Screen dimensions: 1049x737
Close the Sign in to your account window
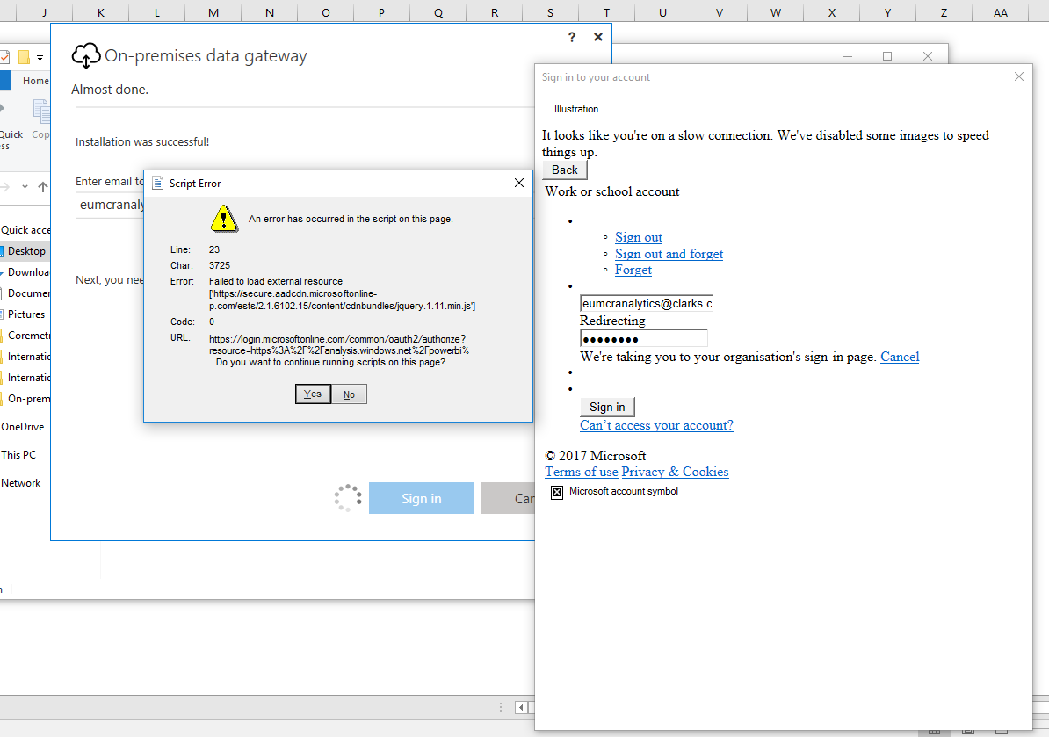[x=1019, y=77]
